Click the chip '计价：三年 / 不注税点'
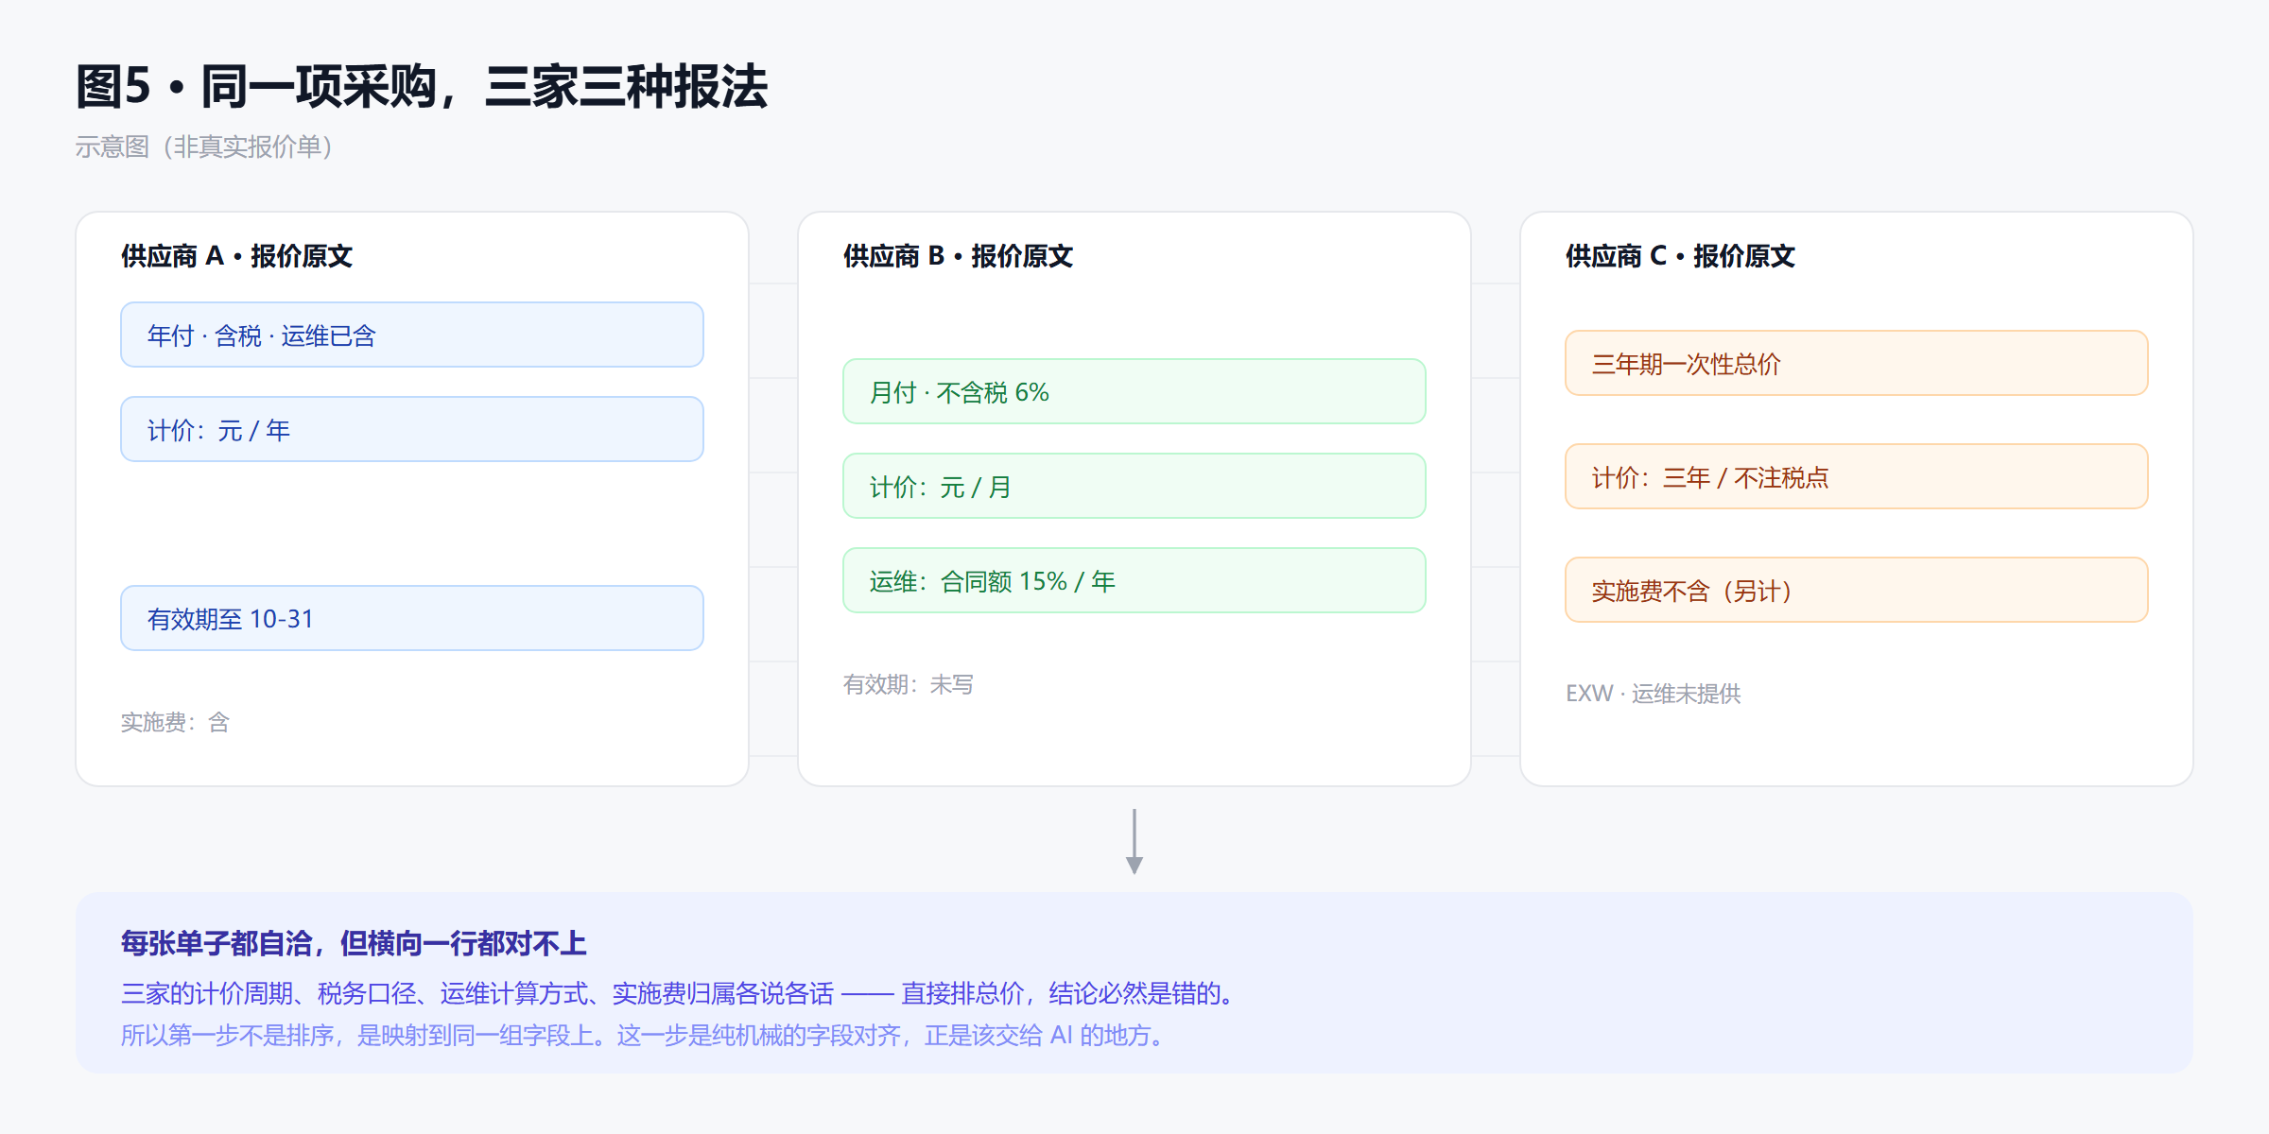Screen dimensions: 2269x1134 [1857, 476]
